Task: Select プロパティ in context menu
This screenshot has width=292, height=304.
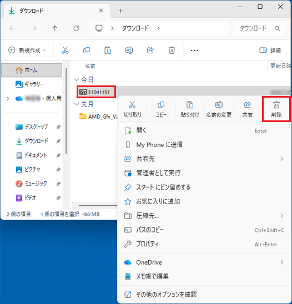Action: (204, 244)
